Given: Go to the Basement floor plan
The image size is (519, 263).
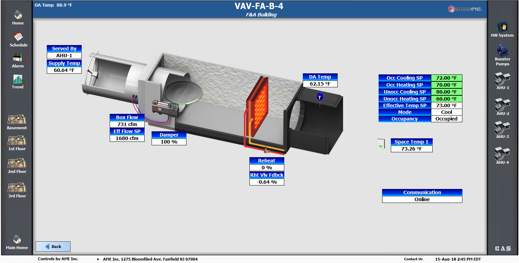Looking at the screenshot, I should [x=17, y=120].
